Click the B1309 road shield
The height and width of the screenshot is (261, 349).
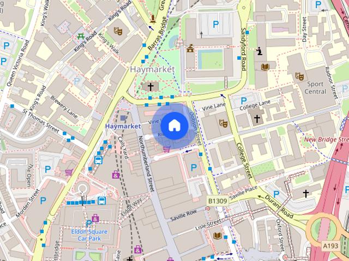pos(218,201)
